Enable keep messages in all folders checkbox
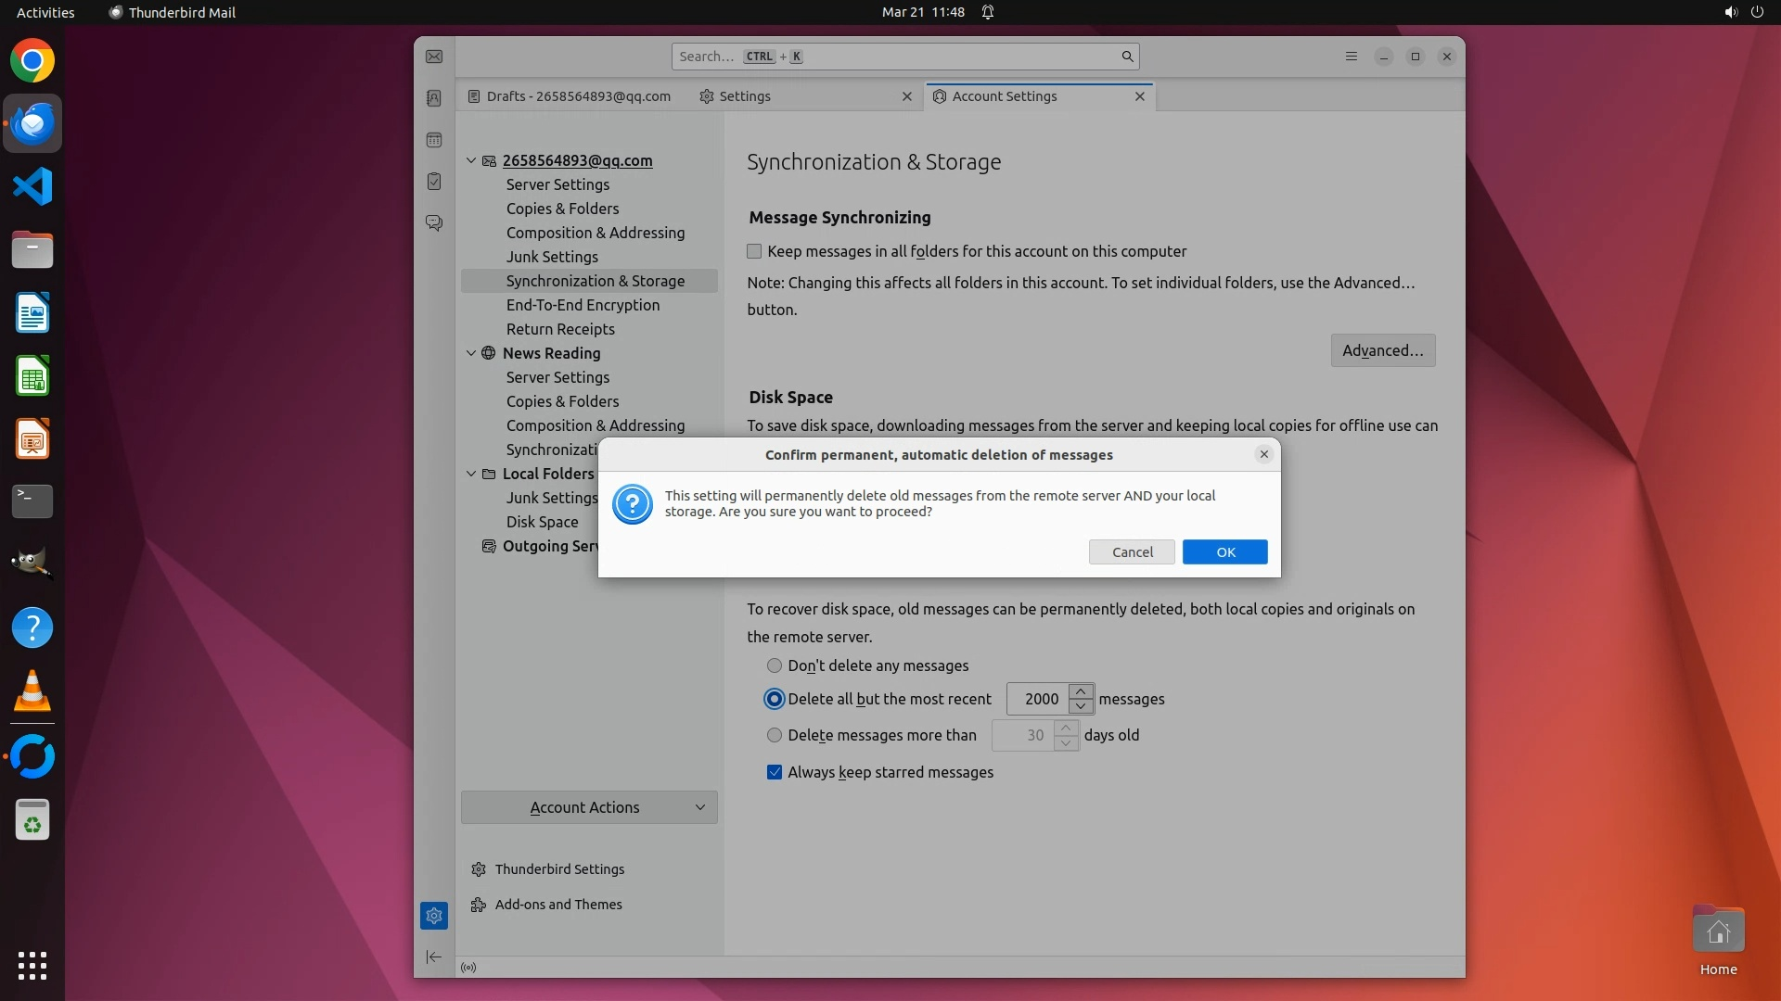1781x1001 pixels. click(x=754, y=251)
